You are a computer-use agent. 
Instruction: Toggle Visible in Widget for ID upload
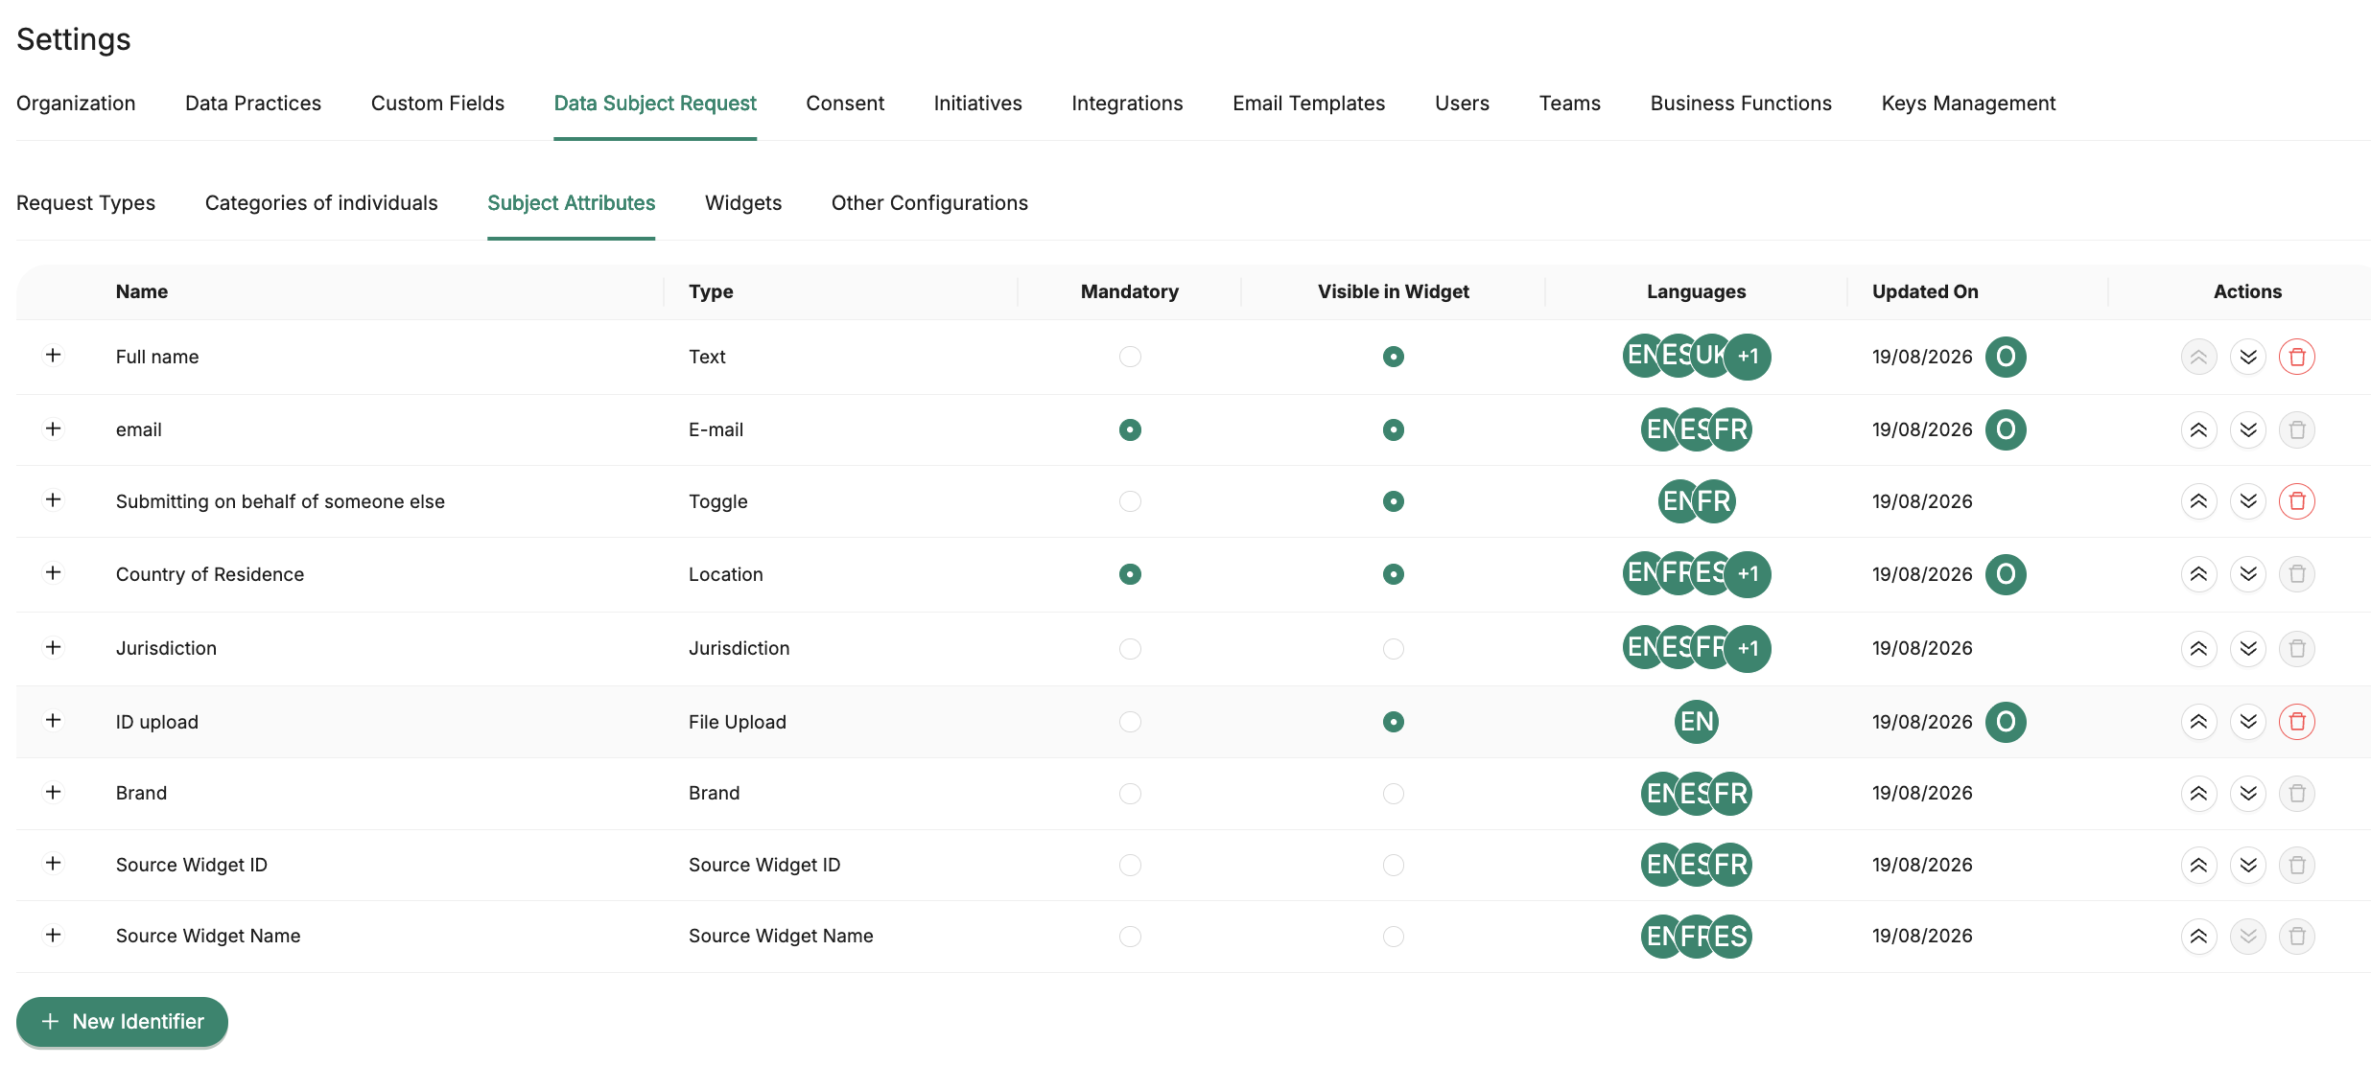tap(1393, 722)
